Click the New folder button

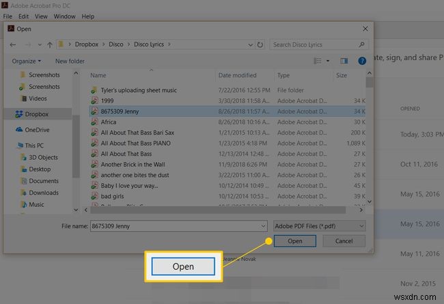[x=70, y=61]
